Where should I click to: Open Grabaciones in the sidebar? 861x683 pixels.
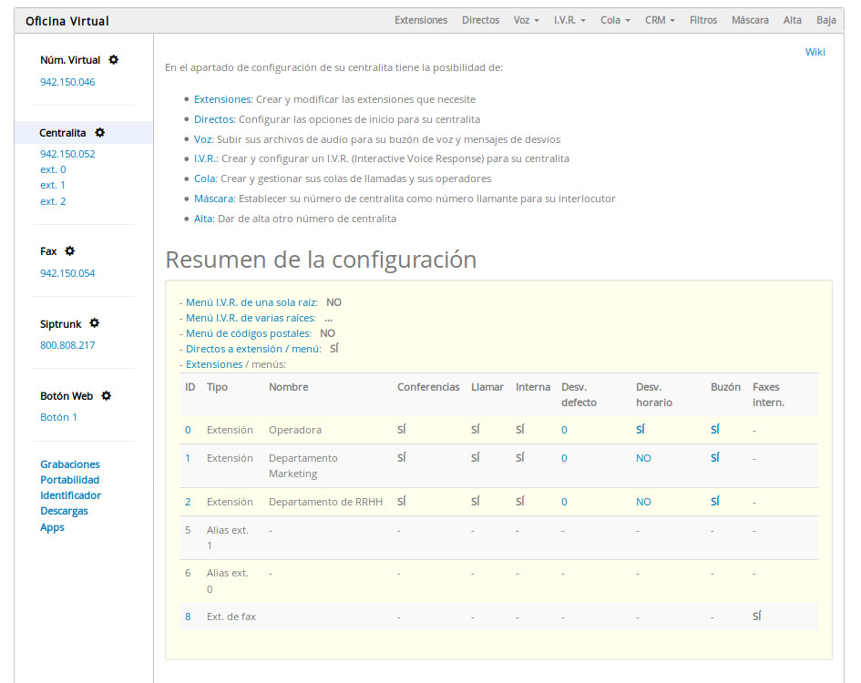pyautogui.click(x=70, y=464)
